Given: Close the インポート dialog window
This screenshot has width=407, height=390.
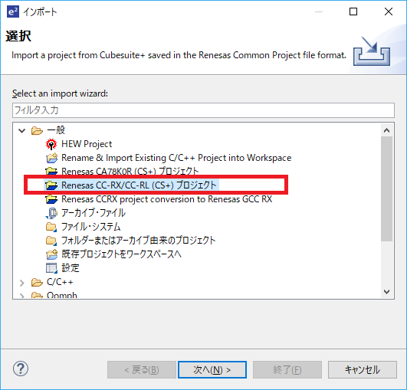Looking at the screenshot, I should click(389, 11).
